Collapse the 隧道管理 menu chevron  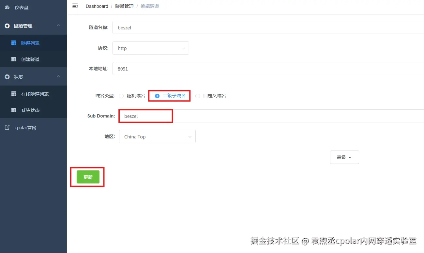[x=58, y=25]
